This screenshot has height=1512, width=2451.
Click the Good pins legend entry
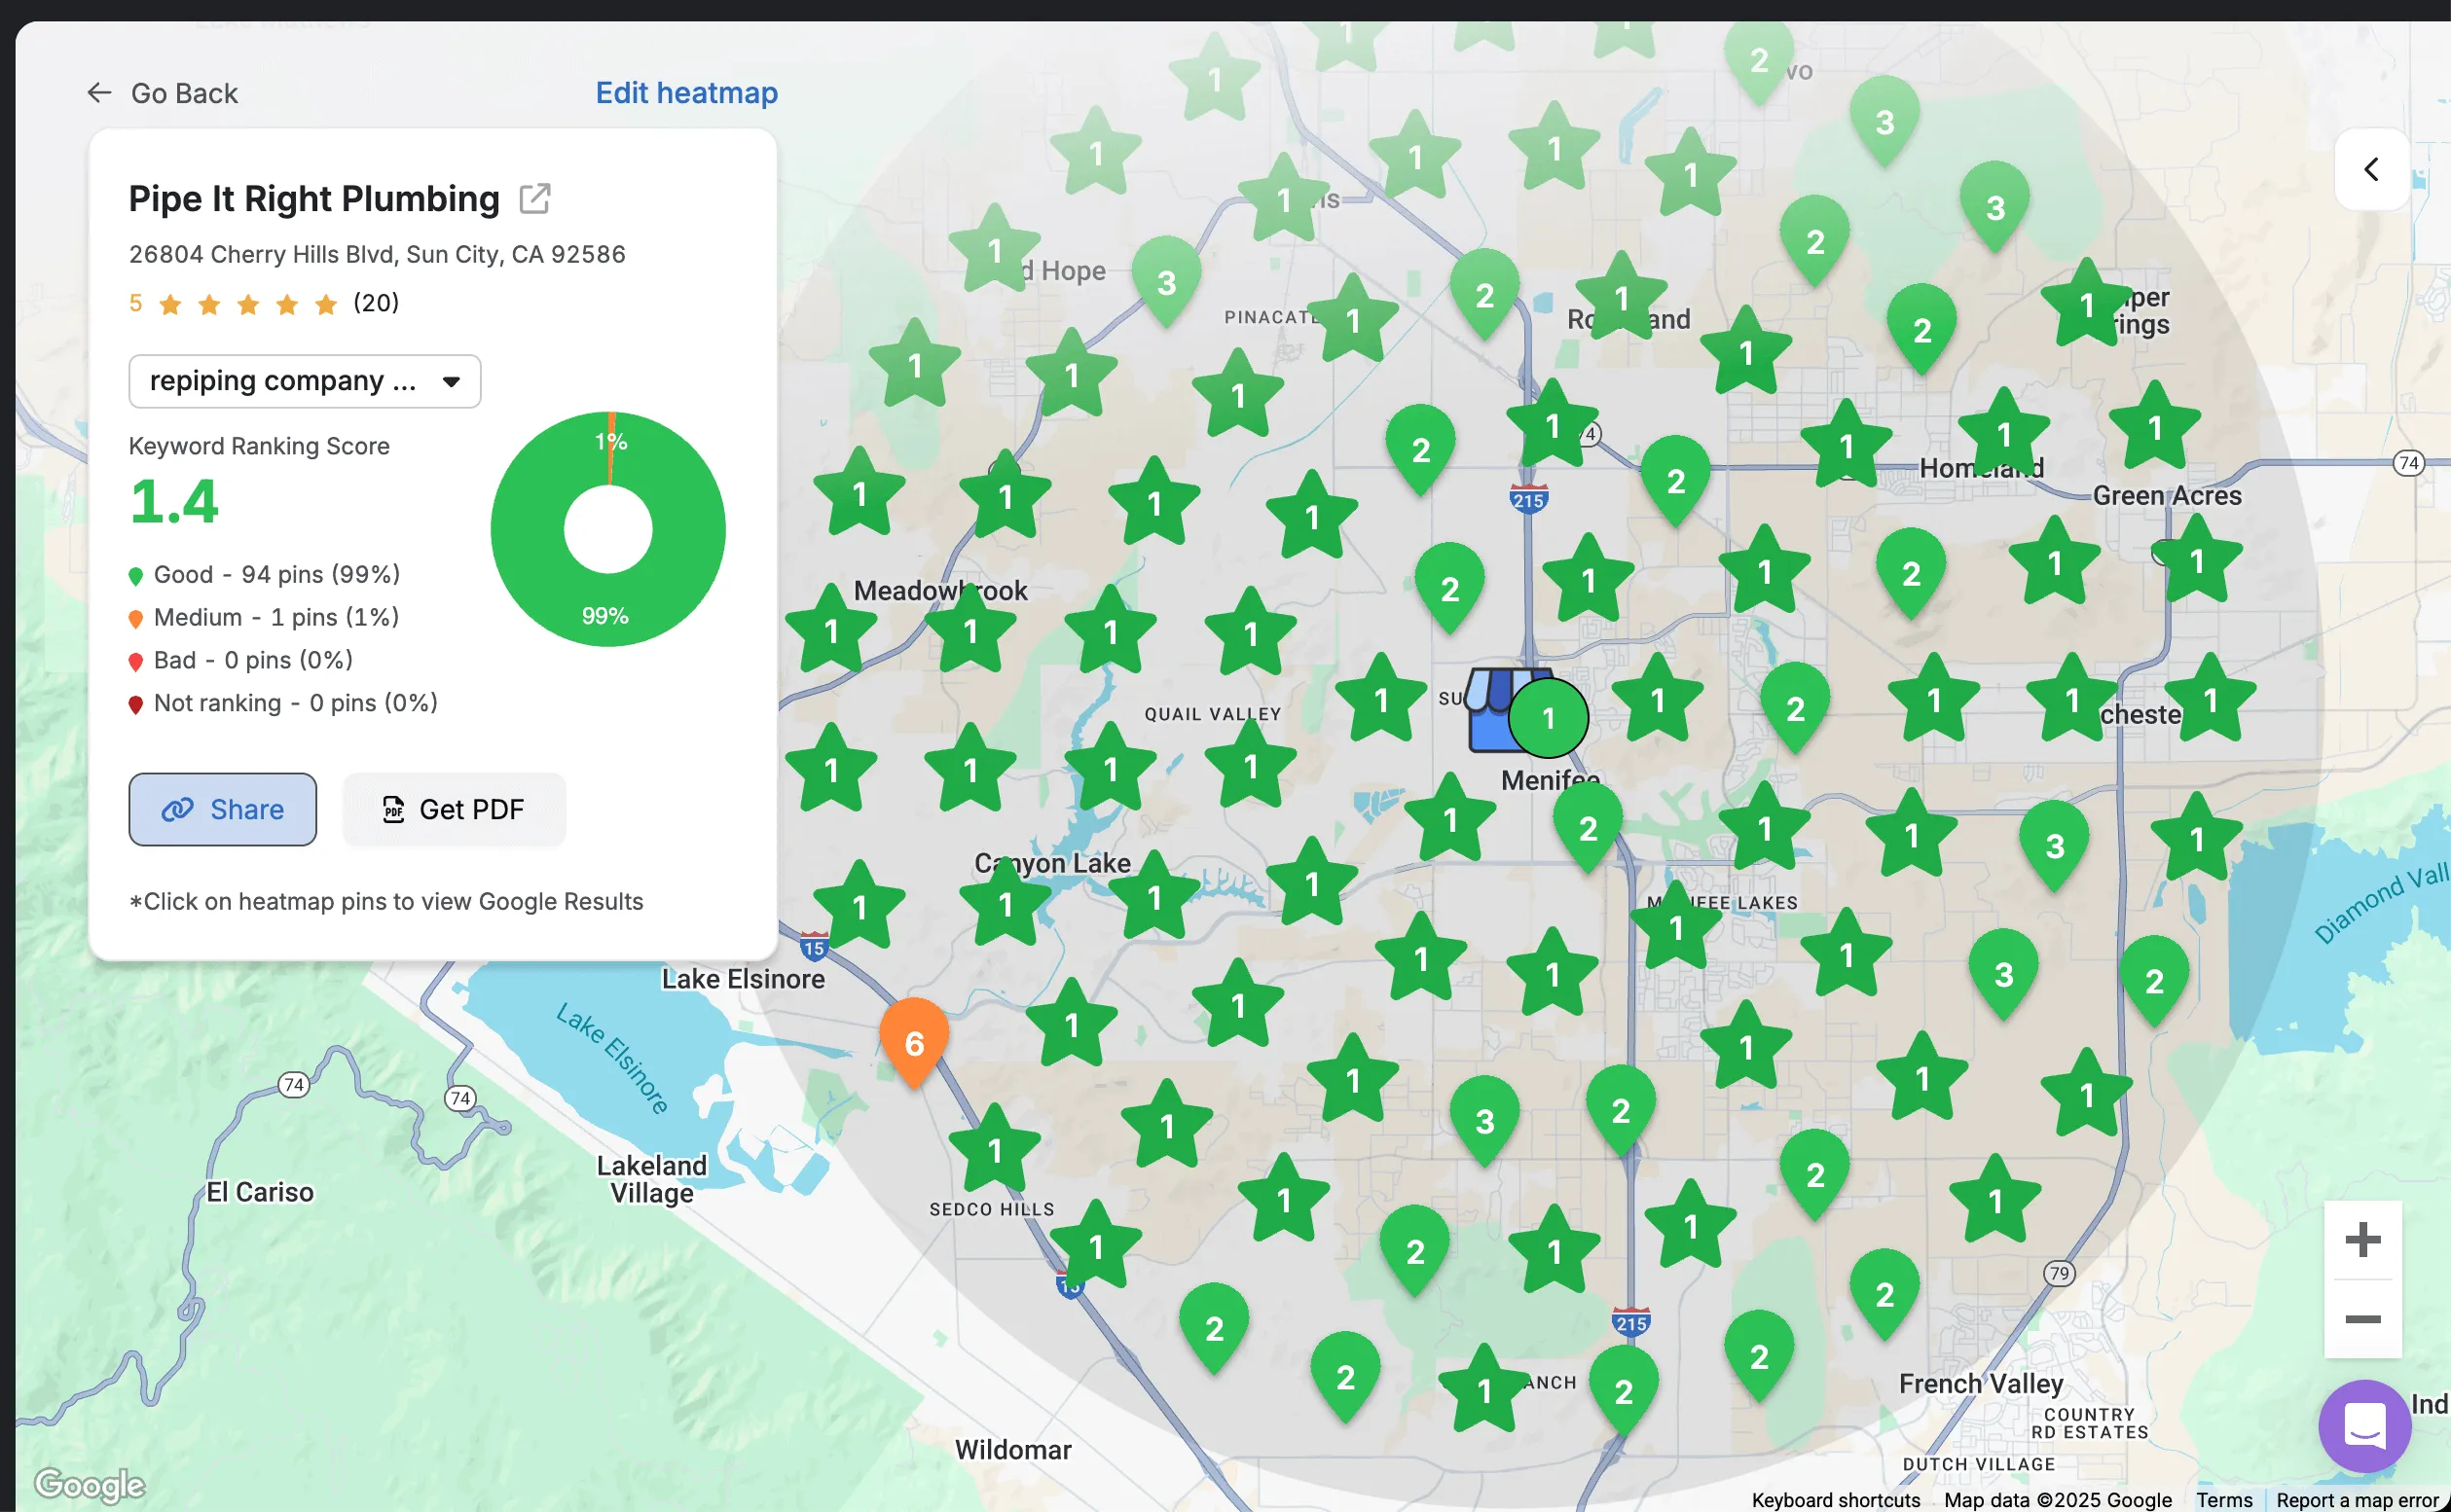tap(265, 575)
